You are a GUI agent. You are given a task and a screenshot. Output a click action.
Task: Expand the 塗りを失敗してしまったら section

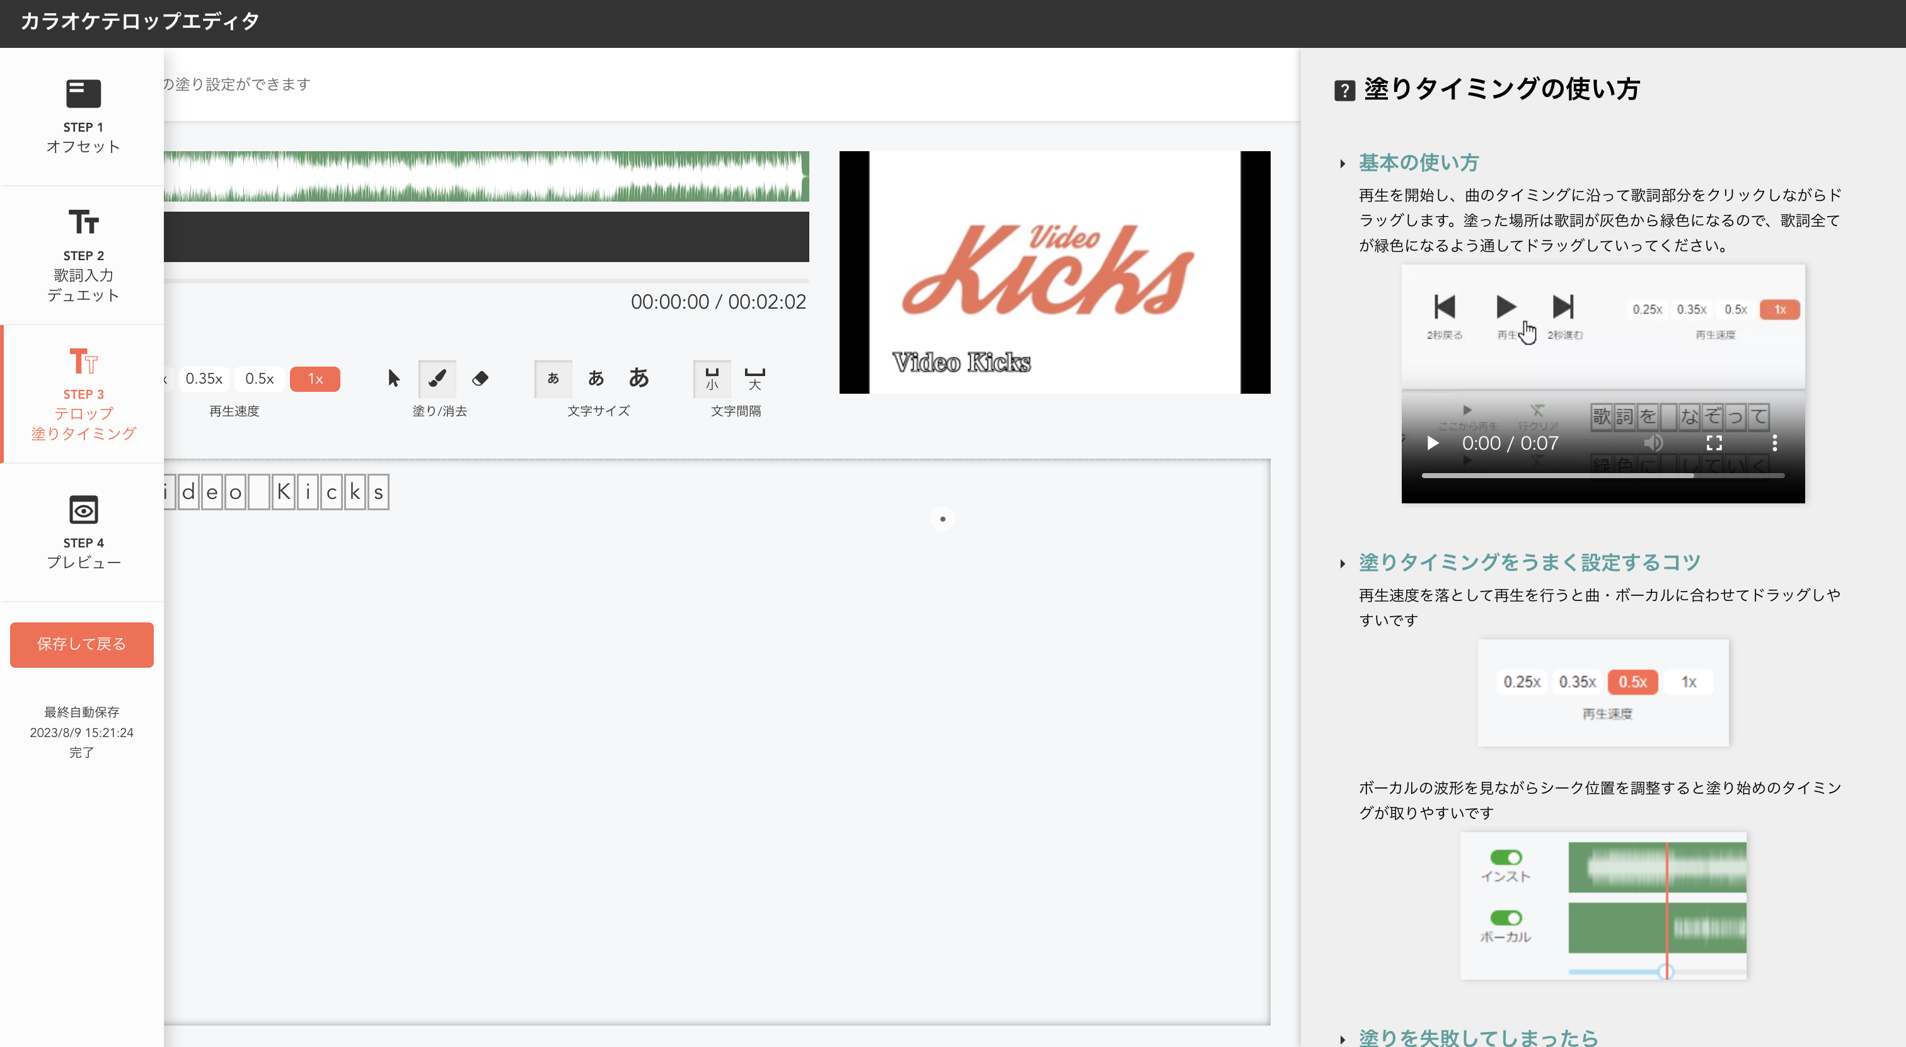[1342, 1039]
